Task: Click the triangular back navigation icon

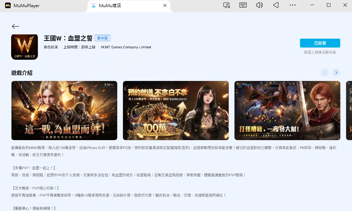Action: coord(276,5)
